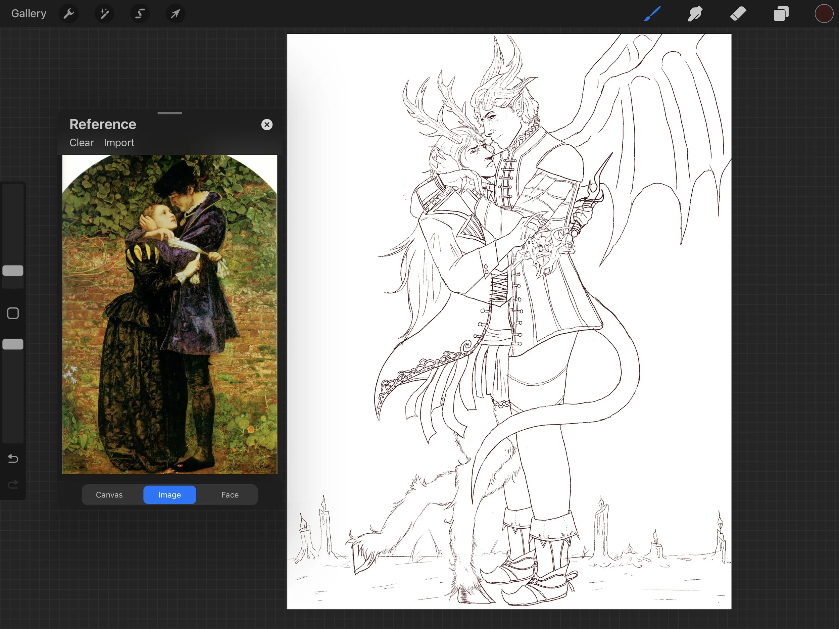Import a new reference image
The image size is (839, 629).
[119, 143]
